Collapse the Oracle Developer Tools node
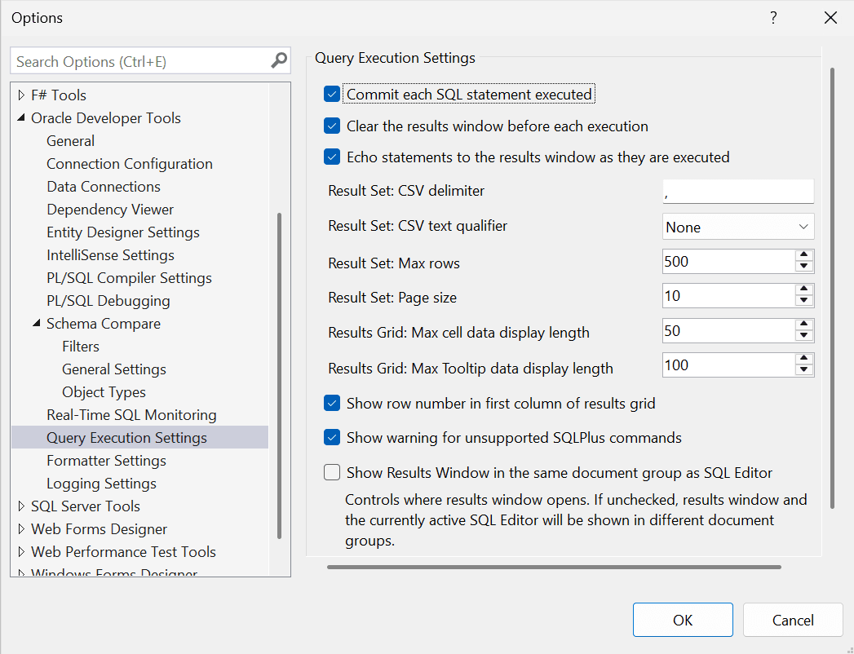 tap(20, 117)
